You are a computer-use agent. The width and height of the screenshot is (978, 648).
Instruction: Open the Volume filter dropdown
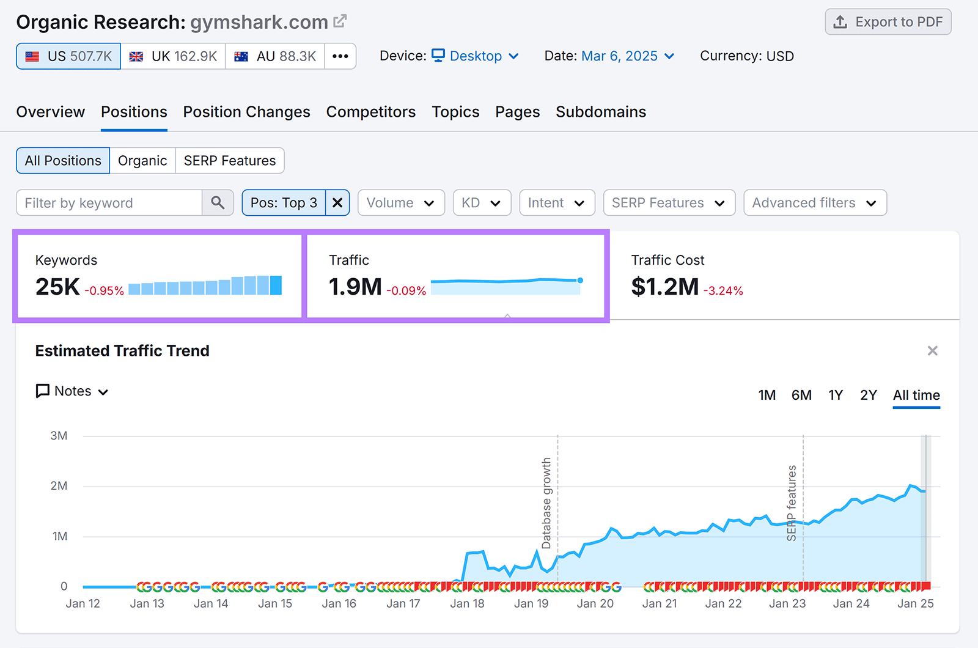[401, 202]
